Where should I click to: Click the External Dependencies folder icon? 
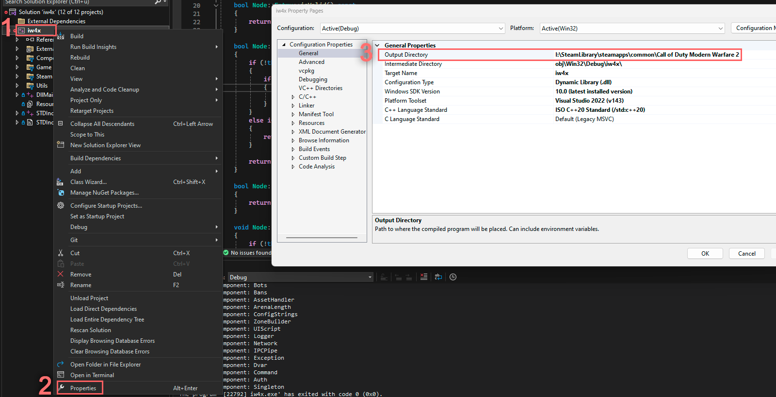point(21,21)
